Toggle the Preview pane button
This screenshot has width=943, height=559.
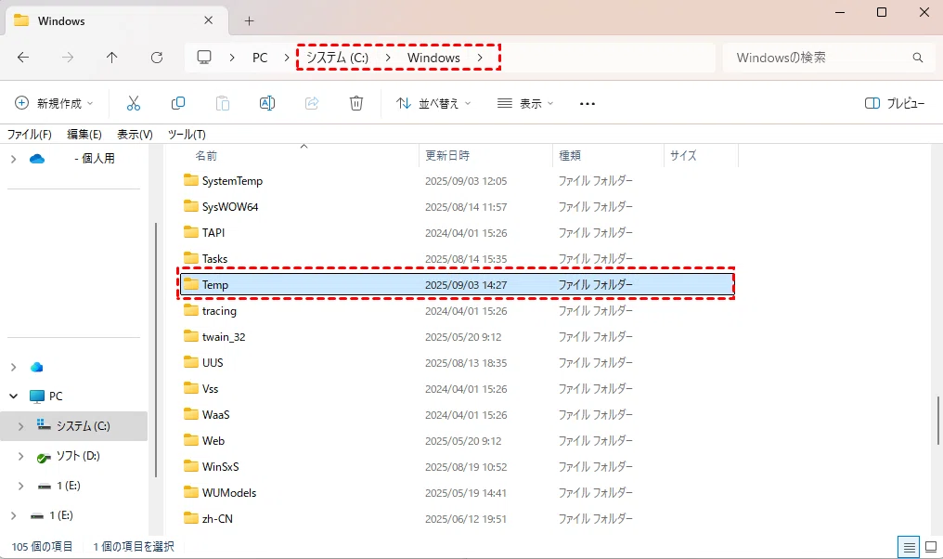[895, 103]
